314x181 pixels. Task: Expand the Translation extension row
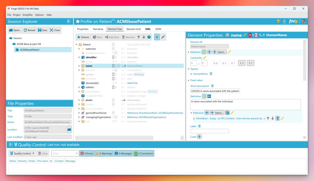194,119
